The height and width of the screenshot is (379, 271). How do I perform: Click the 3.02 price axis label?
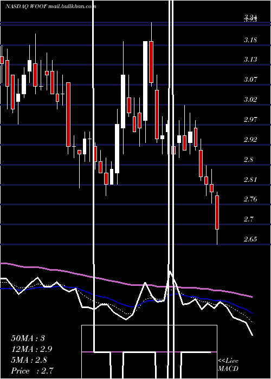(x=250, y=99)
